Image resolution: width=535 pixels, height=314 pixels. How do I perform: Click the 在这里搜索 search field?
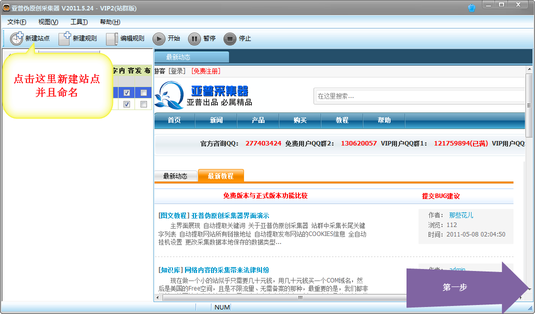419,96
